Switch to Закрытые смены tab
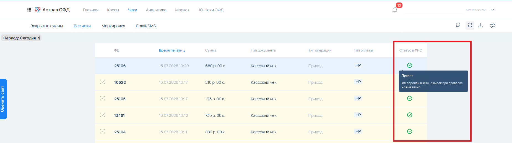Screen dimensions: 512x143 pos(46,26)
